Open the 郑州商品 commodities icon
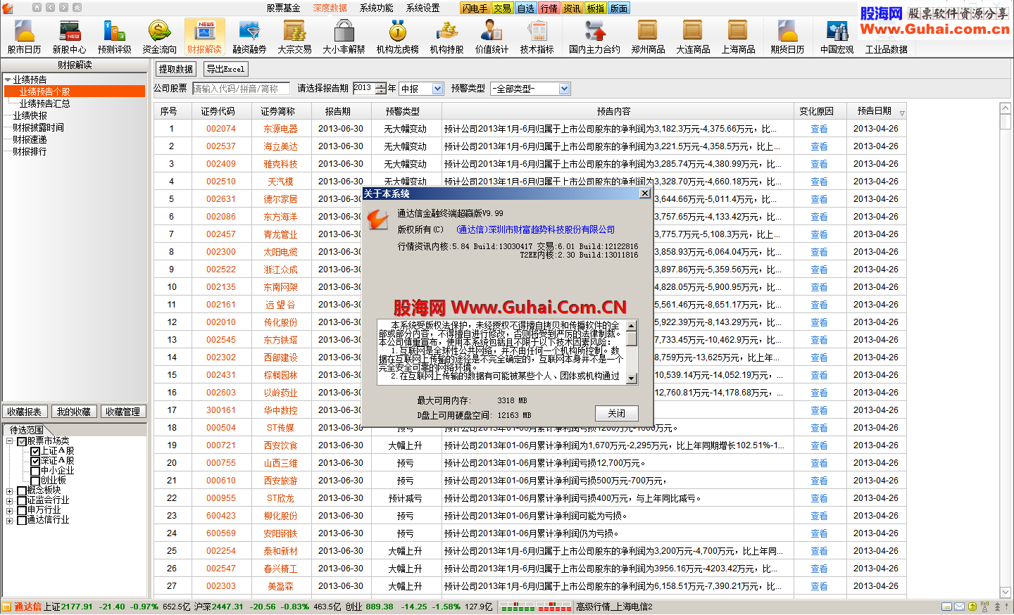The height and width of the screenshot is (615, 1014). pyautogui.click(x=648, y=37)
